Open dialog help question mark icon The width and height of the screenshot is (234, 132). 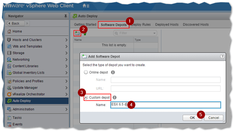click(222, 57)
